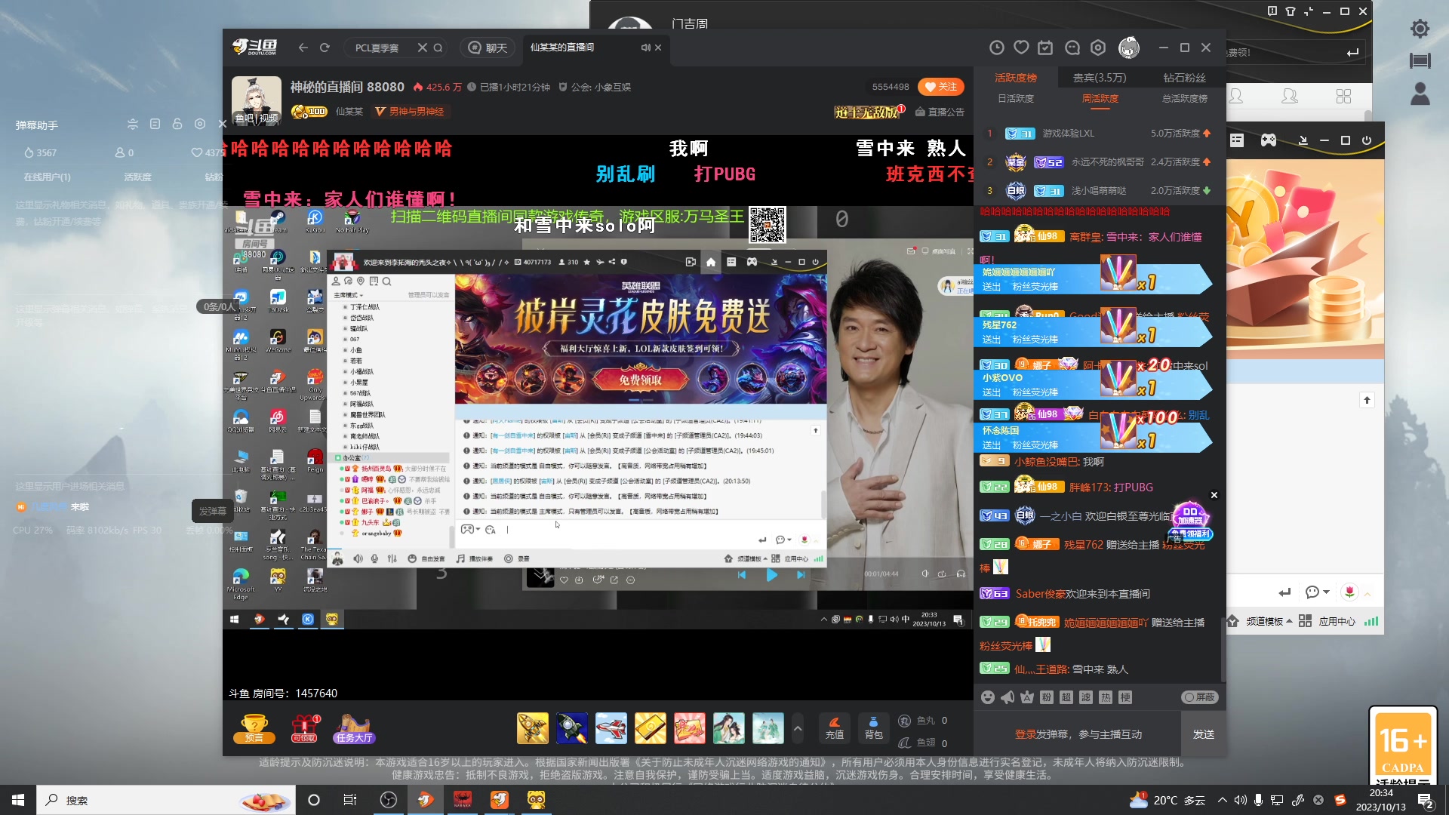1449x815 pixels.
Task: Go back with the browser arrow
Action: pyautogui.click(x=303, y=48)
